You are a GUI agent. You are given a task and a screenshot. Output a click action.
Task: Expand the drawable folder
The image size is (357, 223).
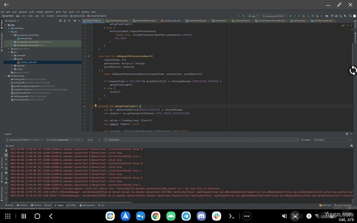tap(12, 55)
